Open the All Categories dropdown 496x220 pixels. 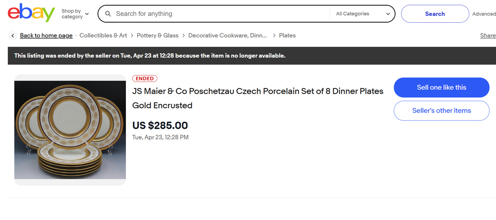pyautogui.click(x=362, y=14)
